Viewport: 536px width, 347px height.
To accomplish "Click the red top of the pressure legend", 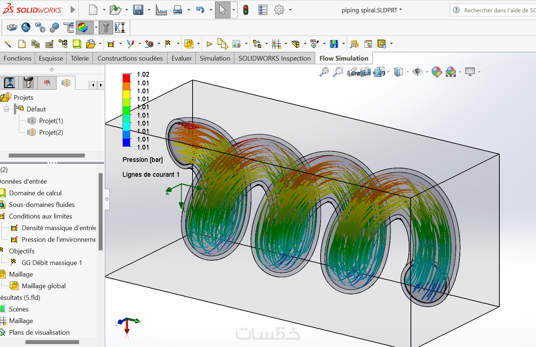I will [126, 78].
